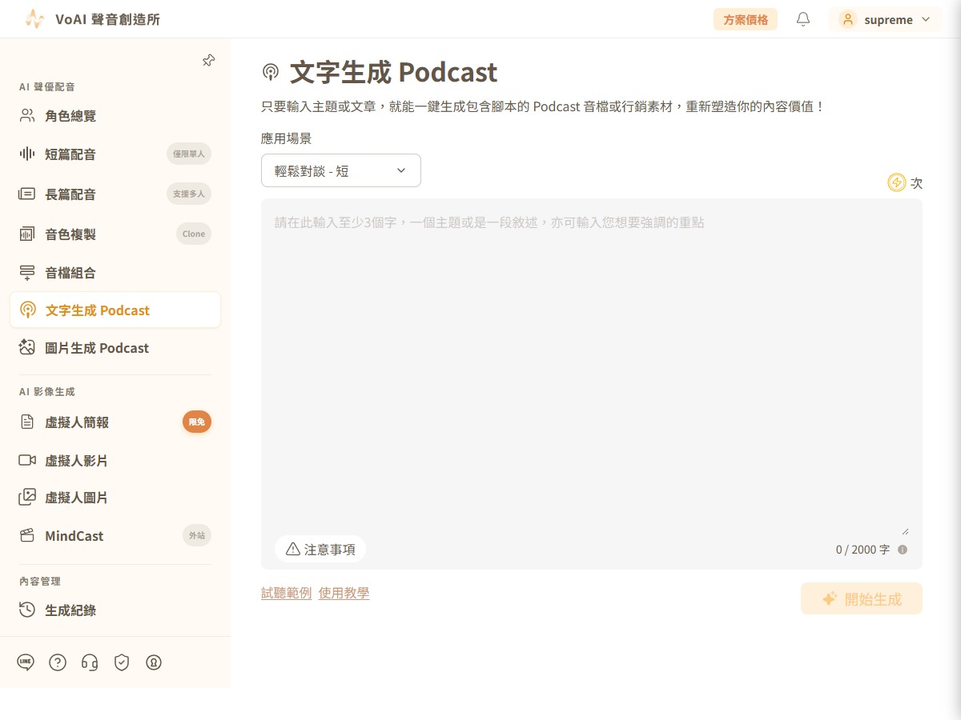Click the circled keyhole icon in footer
The height and width of the screenshot is (720, 961).
tap(154, 662)
